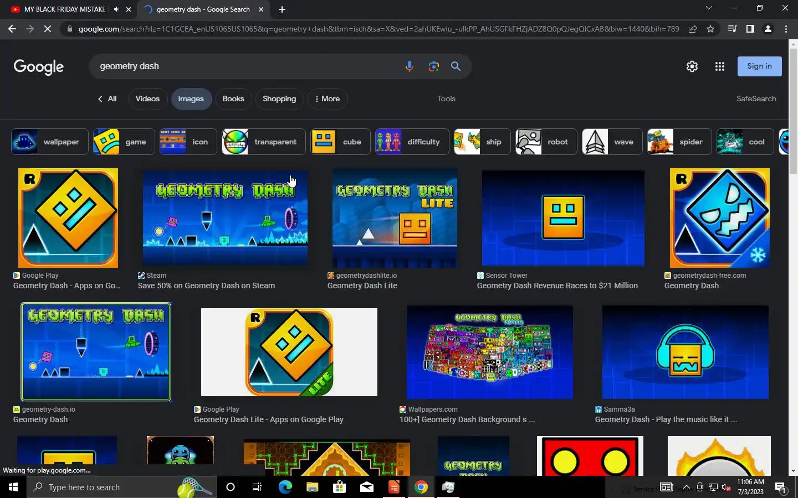Open the Sensor Tower cube image
The height and width of the screenshot is (498, 798).
[563, 218]
